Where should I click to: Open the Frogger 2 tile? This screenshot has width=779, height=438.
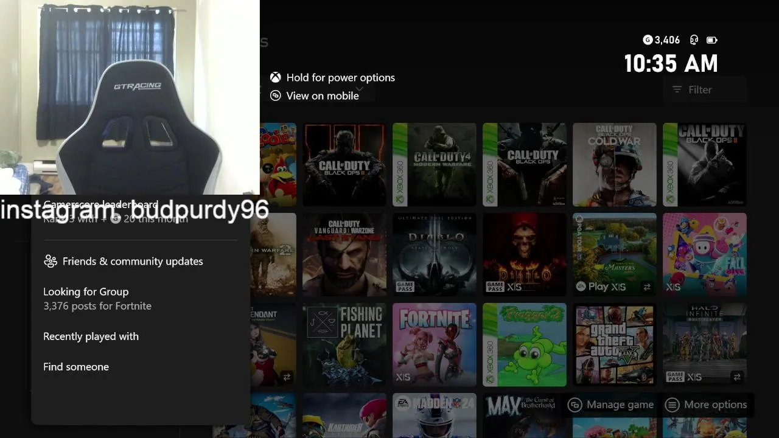(x=525, y=345)
